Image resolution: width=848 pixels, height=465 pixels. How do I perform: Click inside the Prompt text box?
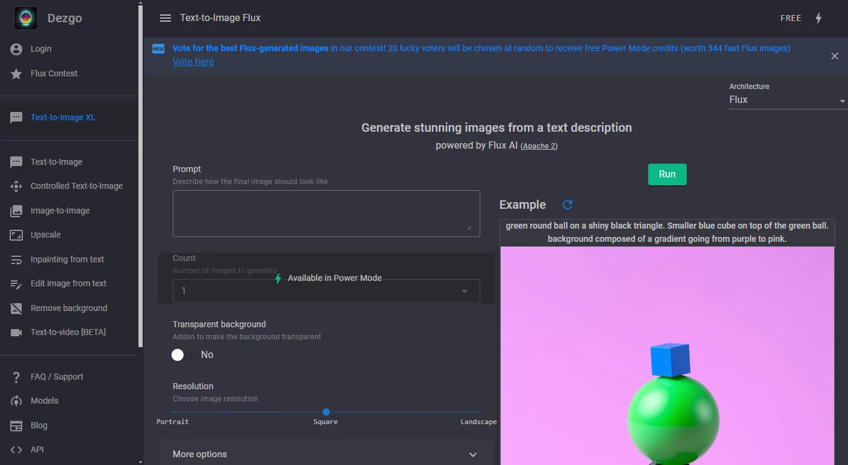pos(326,214)
